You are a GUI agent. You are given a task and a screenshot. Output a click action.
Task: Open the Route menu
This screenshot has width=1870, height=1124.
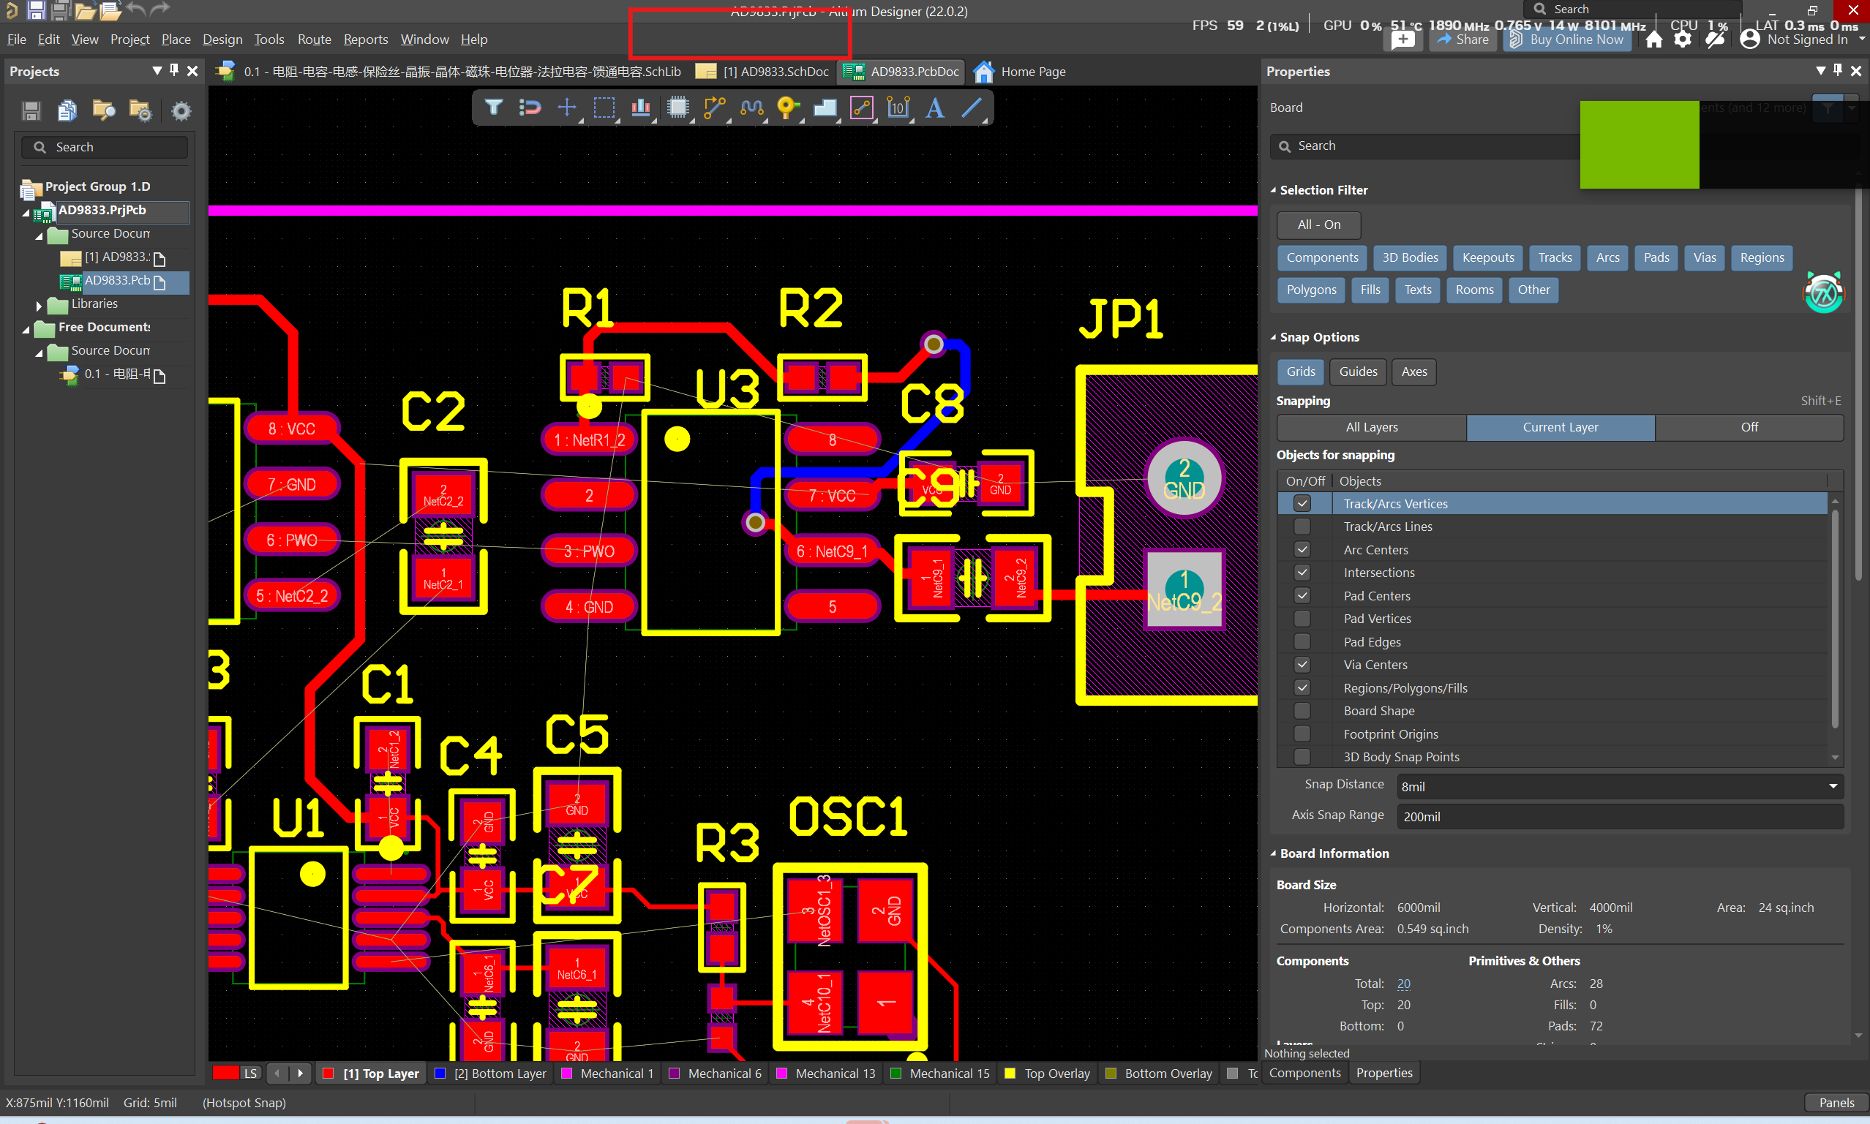tap(314, 39)
